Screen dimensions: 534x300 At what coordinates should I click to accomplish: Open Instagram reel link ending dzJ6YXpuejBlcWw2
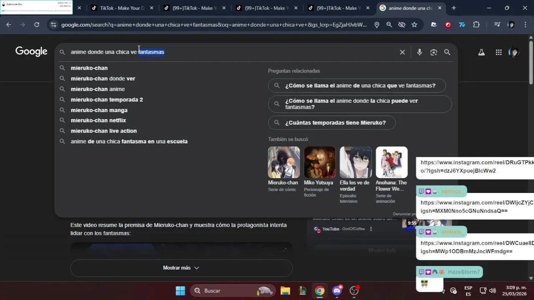pyautogui.click(x=477, y=167)
